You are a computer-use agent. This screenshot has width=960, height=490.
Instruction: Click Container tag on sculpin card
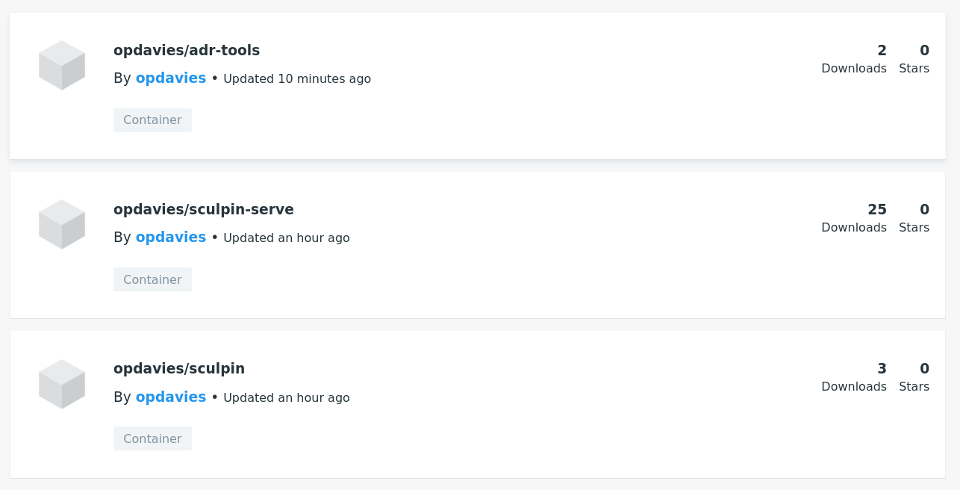pos(152,439)
